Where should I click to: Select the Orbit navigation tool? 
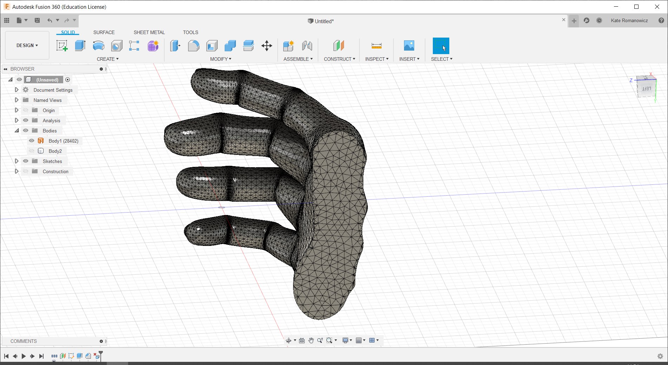[289, 340]
